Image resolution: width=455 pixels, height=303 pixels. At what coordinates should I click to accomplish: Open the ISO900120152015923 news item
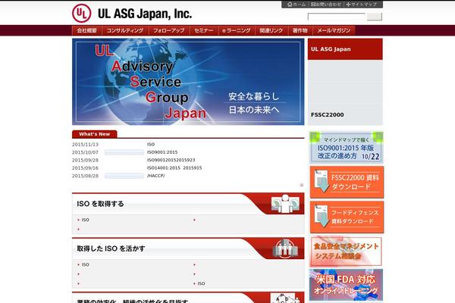point(171,160)
